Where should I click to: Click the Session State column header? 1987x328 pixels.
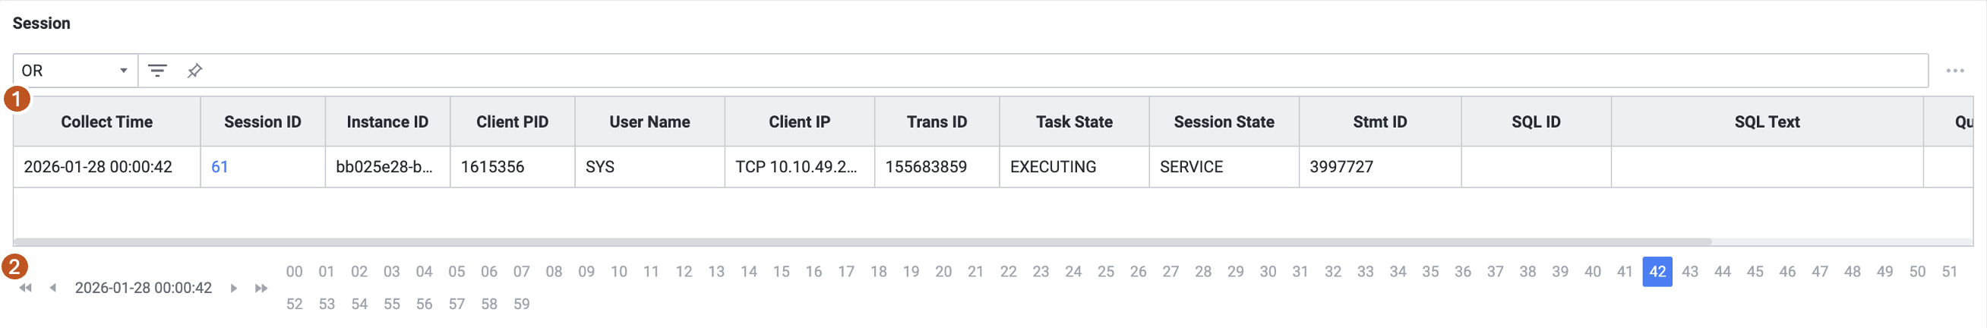pos(1224,122)
